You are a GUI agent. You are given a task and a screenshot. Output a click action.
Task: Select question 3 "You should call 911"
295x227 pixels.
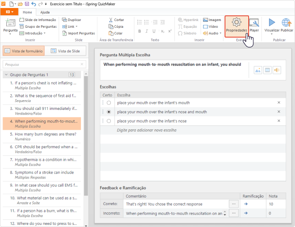click(42, 111)
